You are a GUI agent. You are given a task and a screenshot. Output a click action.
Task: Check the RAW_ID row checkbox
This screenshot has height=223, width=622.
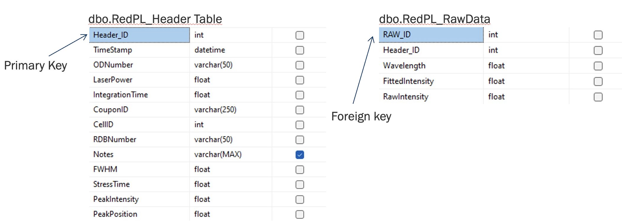(x=598, y=35)
